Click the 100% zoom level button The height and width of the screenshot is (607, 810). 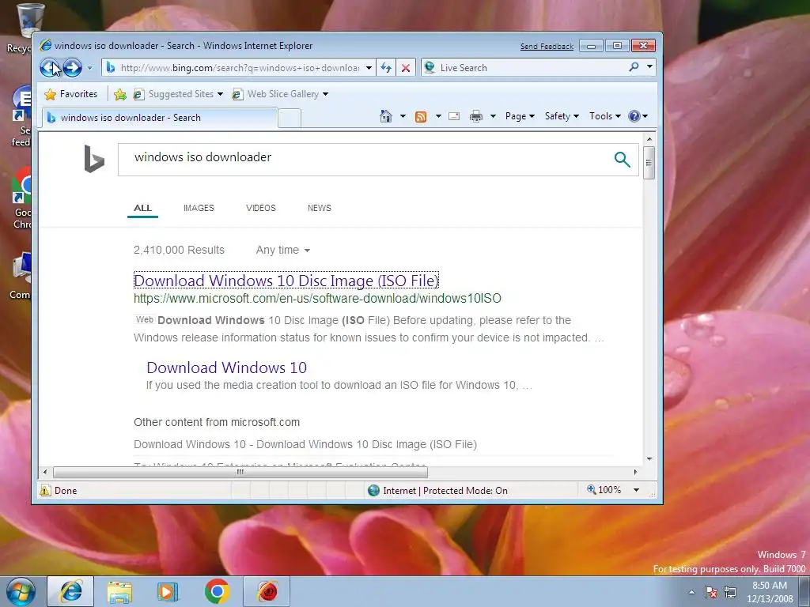coord(604,490)
